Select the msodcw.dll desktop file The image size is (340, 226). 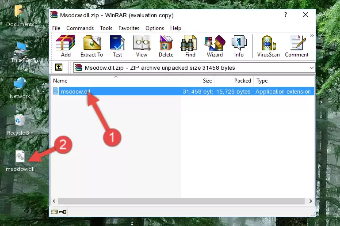point(20,161)
